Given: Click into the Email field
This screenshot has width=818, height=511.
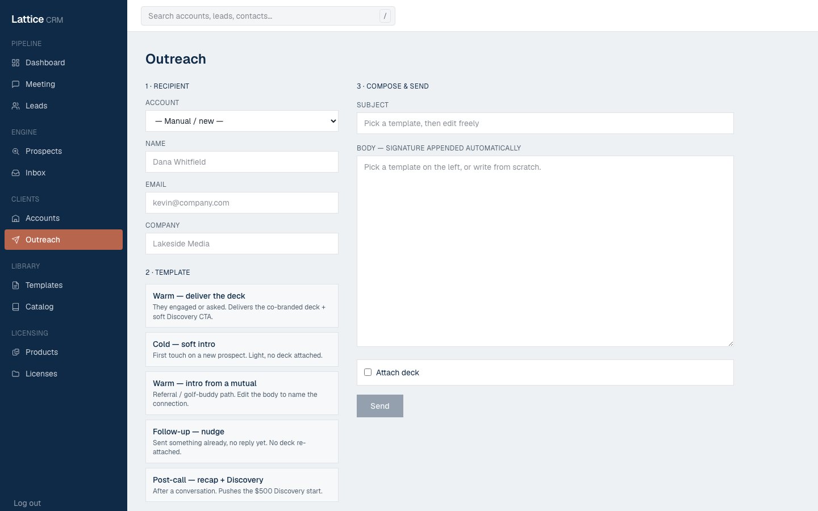Looking at the screenshot, I should coord(242,203).
